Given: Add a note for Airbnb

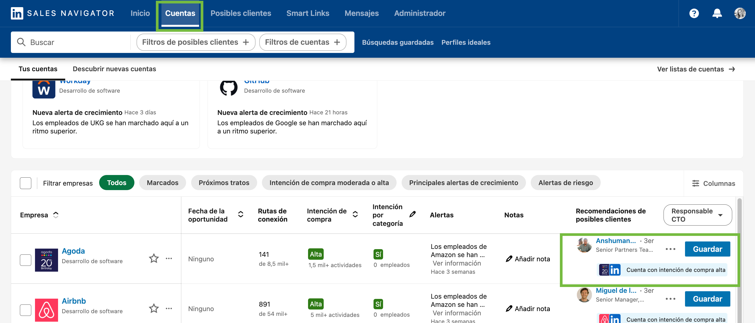Looking at the screenshot, I should (x=528, y=309).
